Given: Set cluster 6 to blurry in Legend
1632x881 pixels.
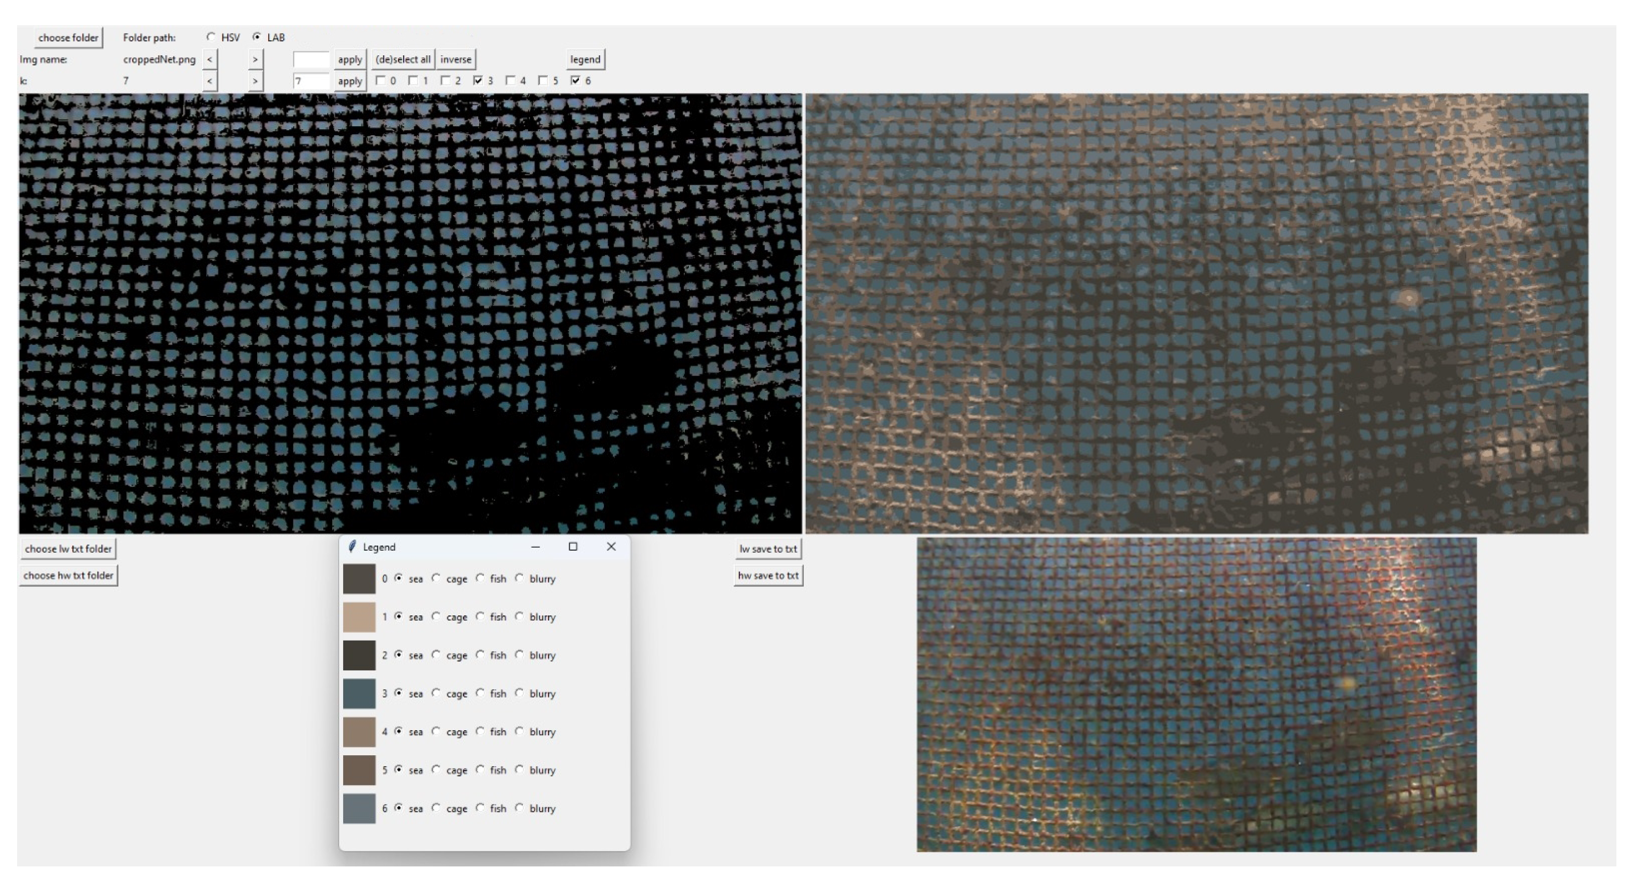Looking at the screenshot, I should (519, 808).
